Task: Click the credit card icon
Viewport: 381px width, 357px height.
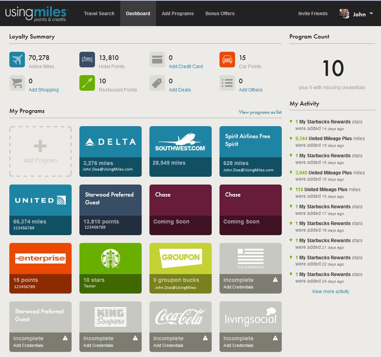Action: pos(157,60)
